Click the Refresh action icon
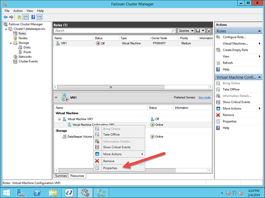Viewport: 265px width, 198px height. coord(219,63)
